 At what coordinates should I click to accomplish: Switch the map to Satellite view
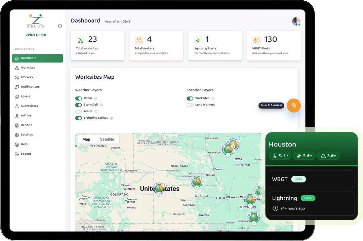pos(107,139)
